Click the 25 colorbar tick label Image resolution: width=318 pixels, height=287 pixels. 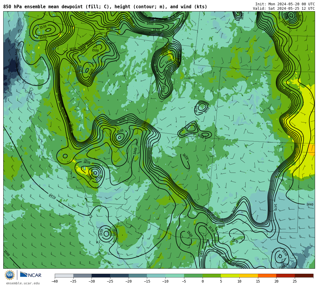[x=295, y=281]
